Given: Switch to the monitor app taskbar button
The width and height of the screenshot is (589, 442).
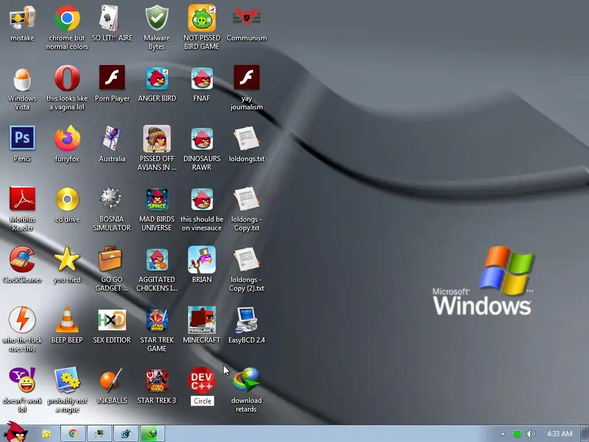Looking at the screenshot, I should pyautogui.click(x=99, y=434).
